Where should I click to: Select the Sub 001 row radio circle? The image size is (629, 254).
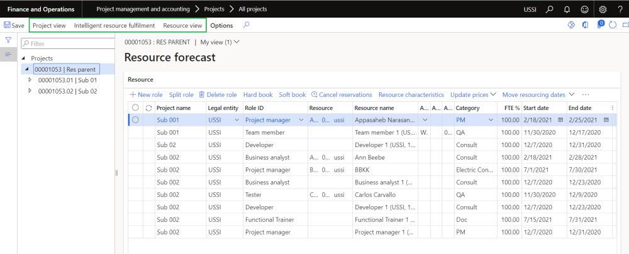[135, 120]
